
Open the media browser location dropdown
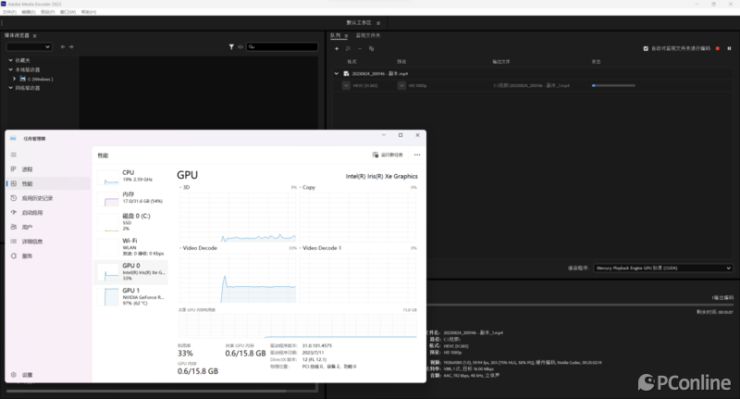click(29, 46)
